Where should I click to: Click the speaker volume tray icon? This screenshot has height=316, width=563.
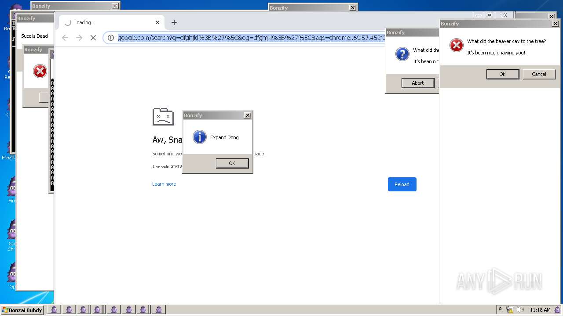pos(520,310)
